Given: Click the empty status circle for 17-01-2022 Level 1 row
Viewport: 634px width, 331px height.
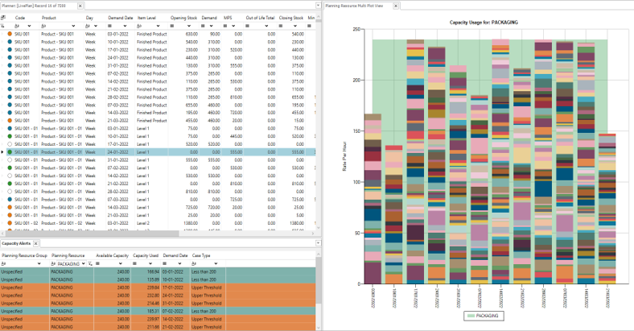Looking at the screenshot, I should (10, 144).
